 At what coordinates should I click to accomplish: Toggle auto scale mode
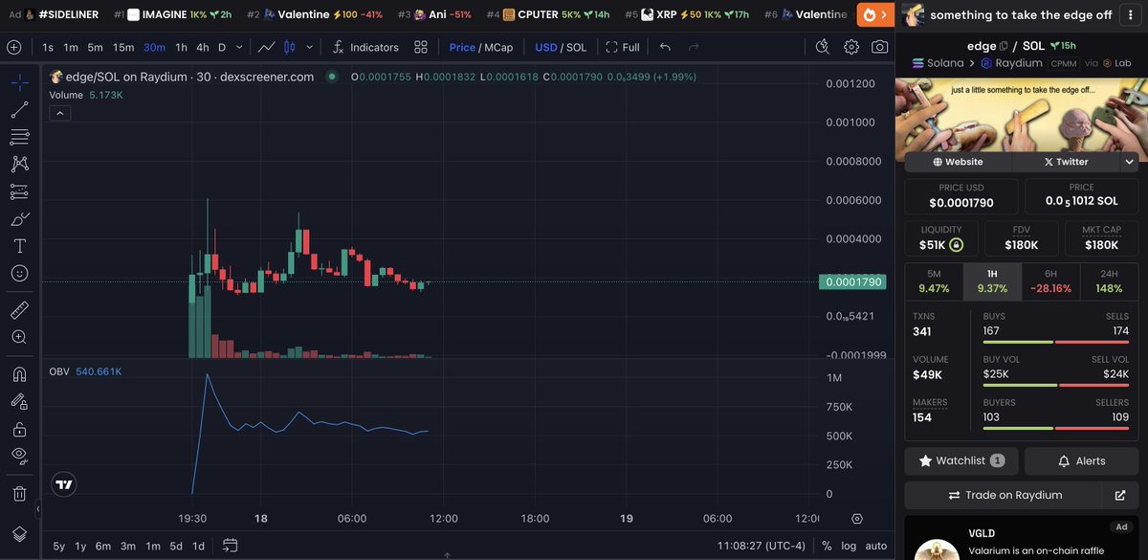[x=875, y=546]
